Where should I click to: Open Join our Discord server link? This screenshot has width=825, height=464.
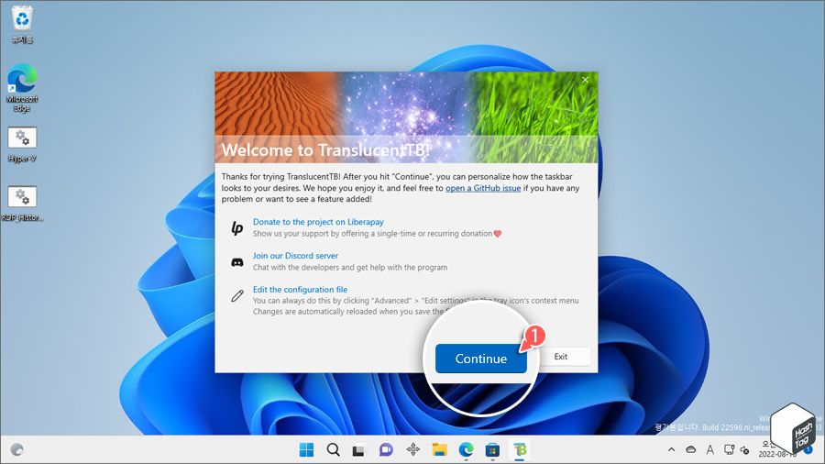tap(296, 256)
